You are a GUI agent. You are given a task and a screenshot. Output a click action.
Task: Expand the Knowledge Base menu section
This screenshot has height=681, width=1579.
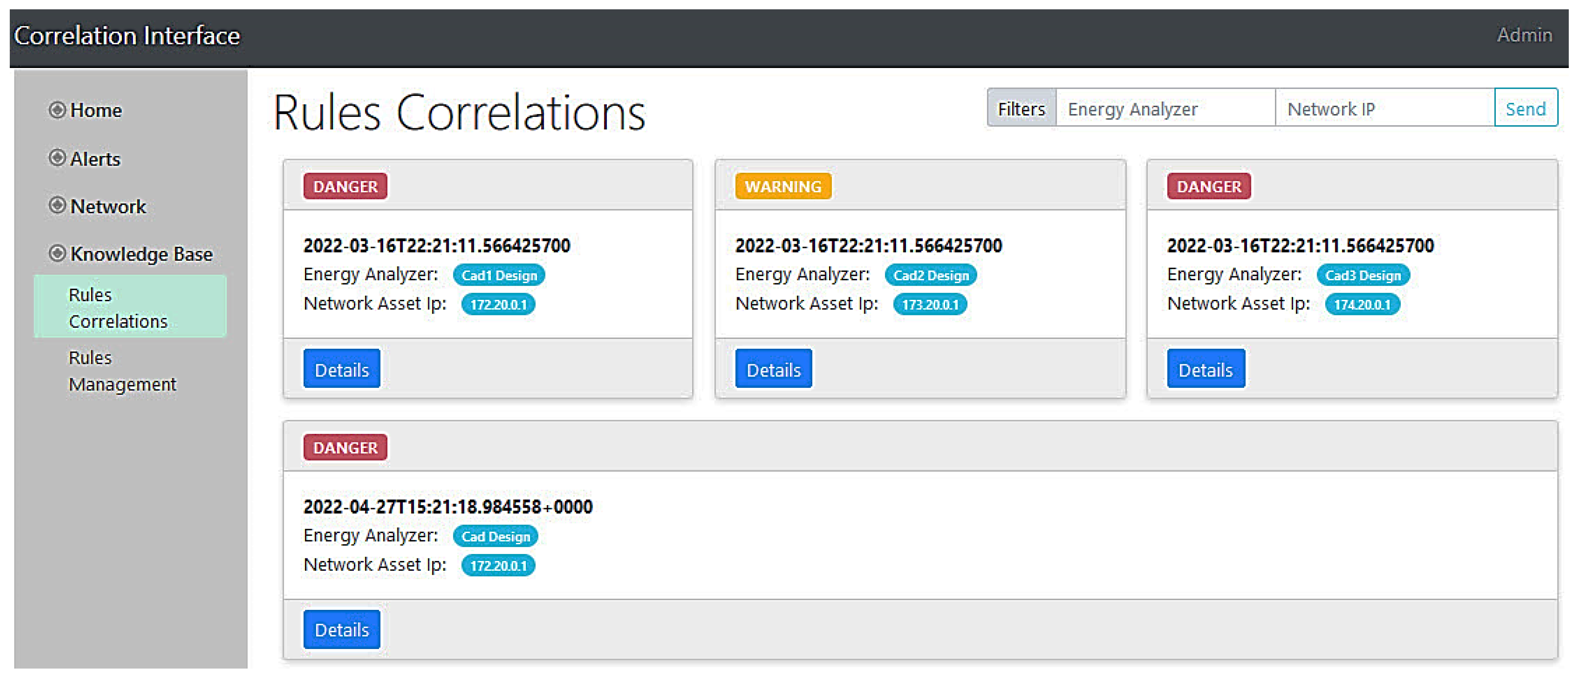pos(141,254)
